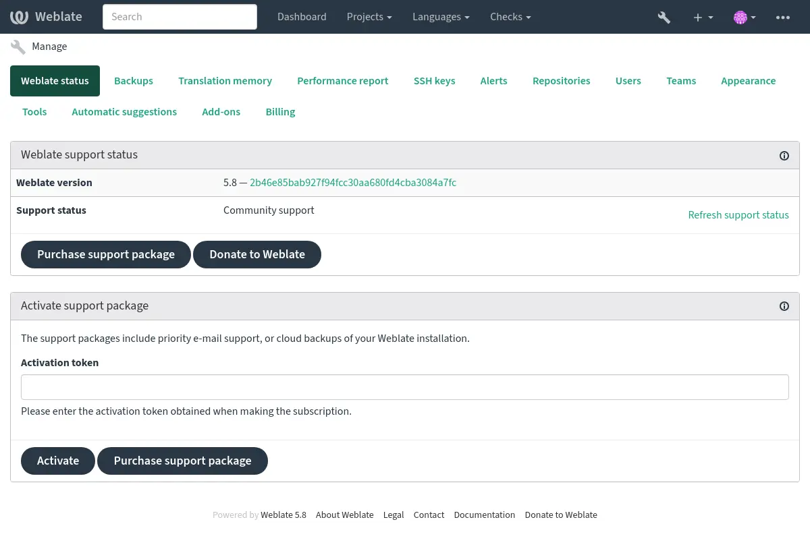This screenshot has width=810, height=555.
Task: Open the Weblate 5.8 footer link
Action: (283, 515)
